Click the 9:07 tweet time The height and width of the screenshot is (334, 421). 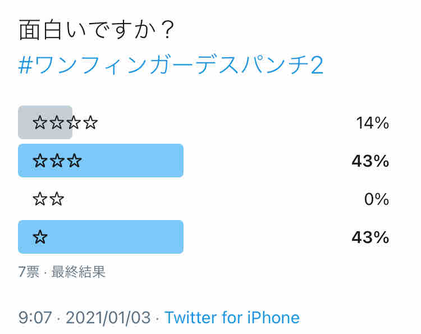click(36, 318)
